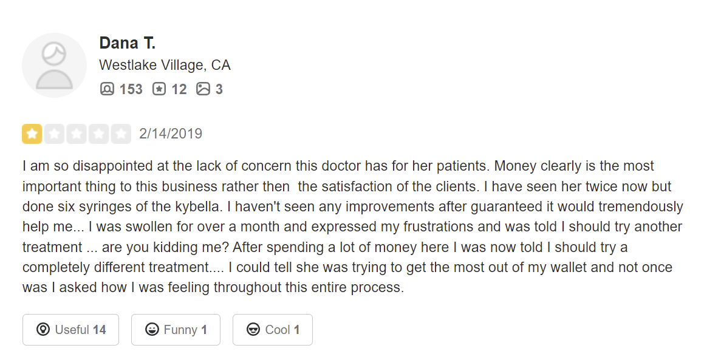This screenshot has width=704, height=351.
Task: Click the fifth empty rating star
Action: (x=121, y=134)
